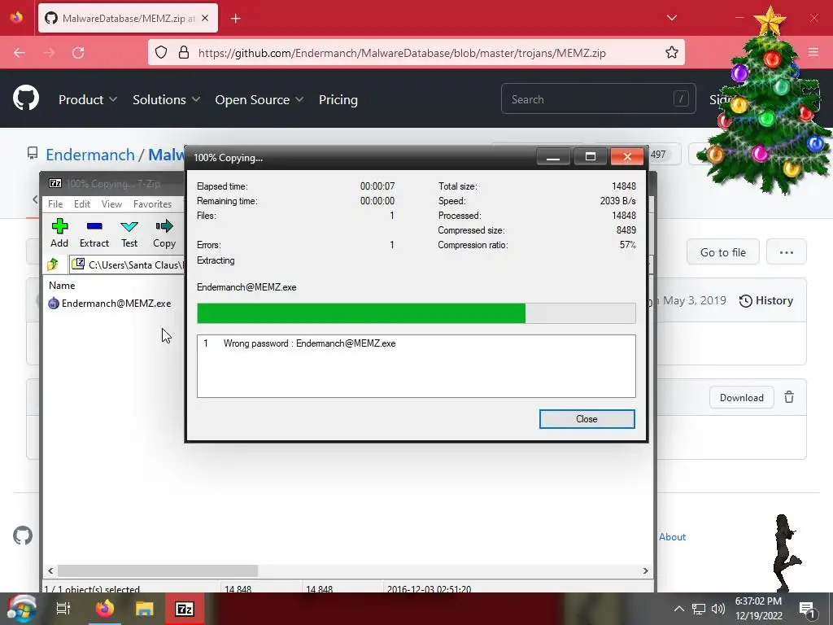Image resolution: width=833 pixels, height=625 pixels.
Task: Open the Firefox hamburger menu
Action: pos(813,52)
